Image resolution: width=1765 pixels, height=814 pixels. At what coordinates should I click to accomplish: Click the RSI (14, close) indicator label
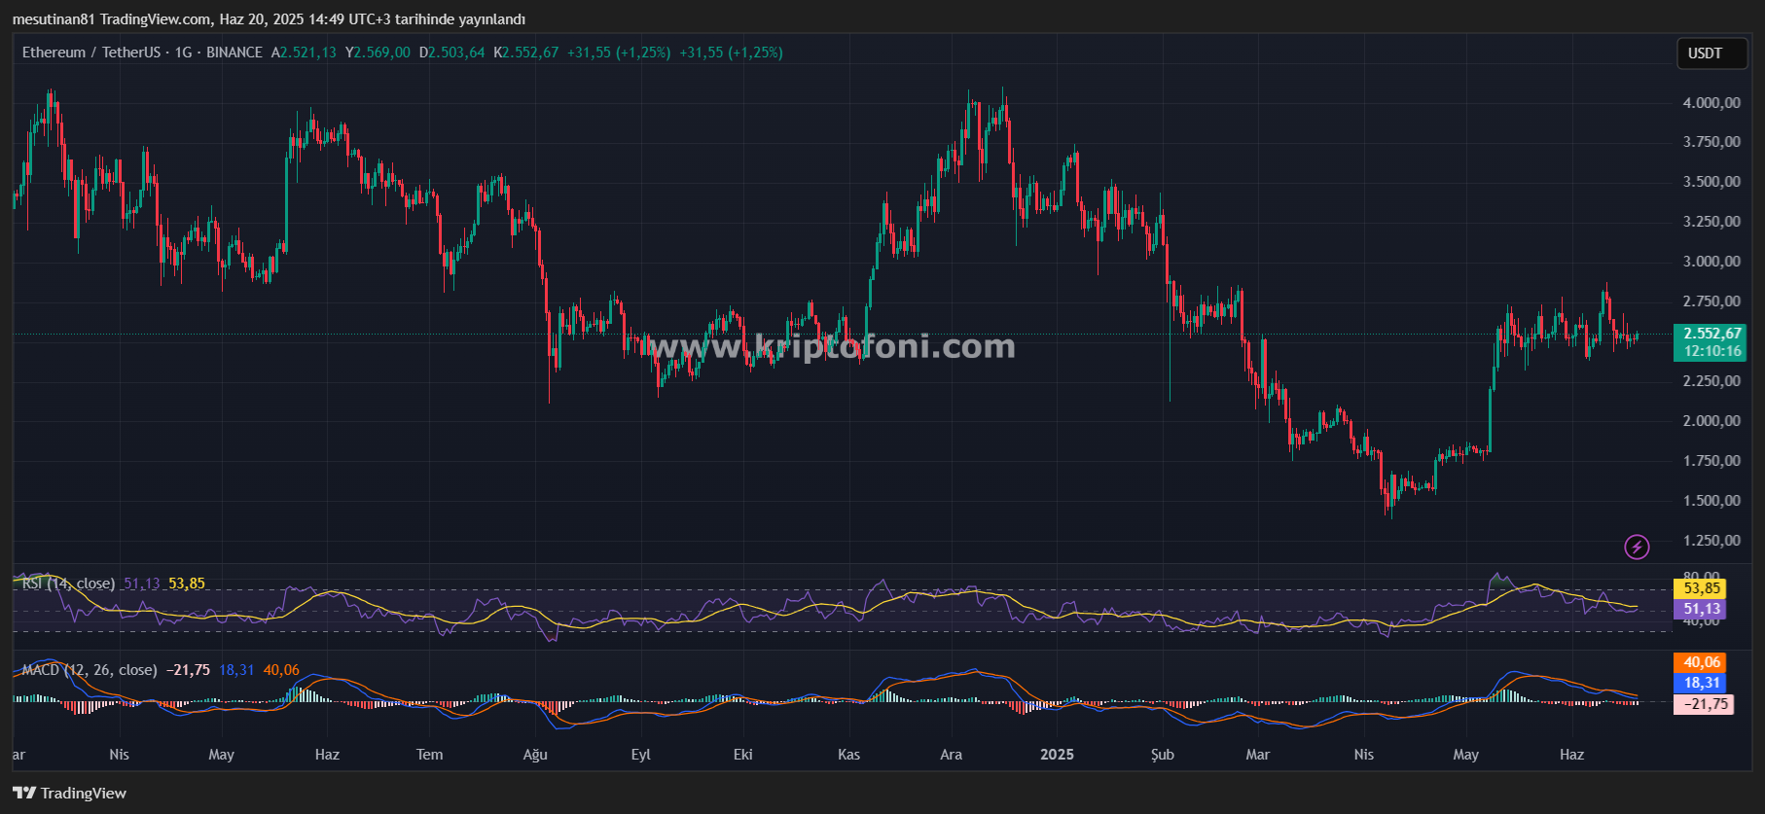tap(68, 584)
